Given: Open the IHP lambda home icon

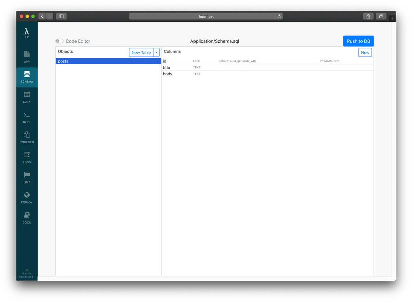Looking at the screenshot, I should [26, 33].
